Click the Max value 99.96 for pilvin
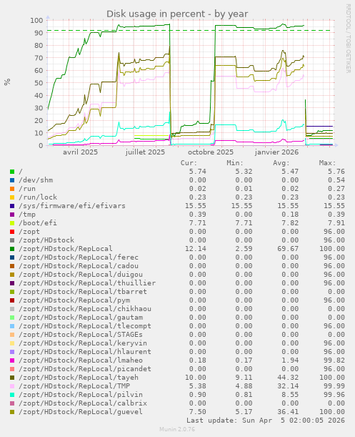Screen dimensions: 355x437 pyautogui.click(x=334, y=395)
